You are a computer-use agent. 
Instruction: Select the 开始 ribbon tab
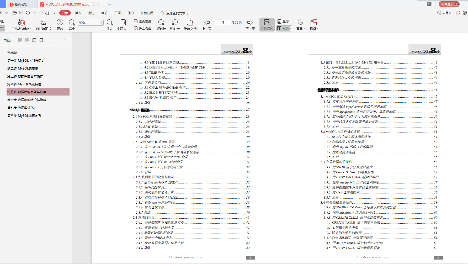65,13
